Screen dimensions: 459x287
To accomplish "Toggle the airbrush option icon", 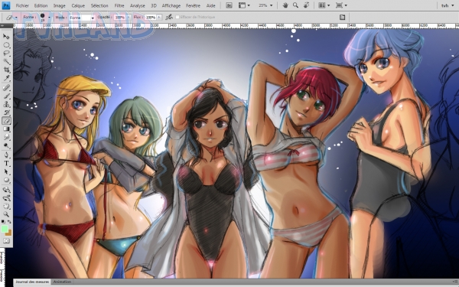I will [169, 18].
